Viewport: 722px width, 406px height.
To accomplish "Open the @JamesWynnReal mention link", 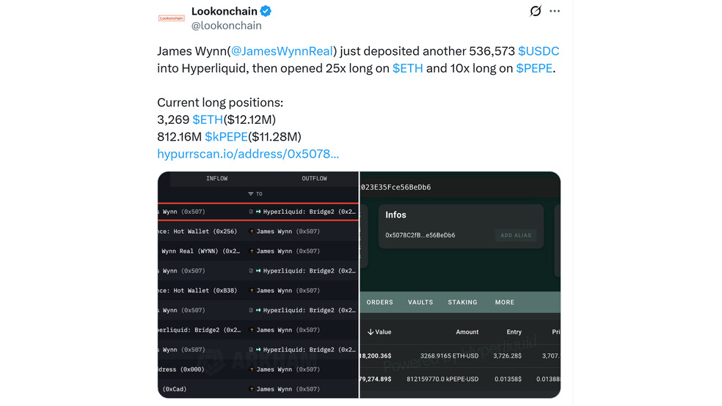I will click(x=282, y=51).
